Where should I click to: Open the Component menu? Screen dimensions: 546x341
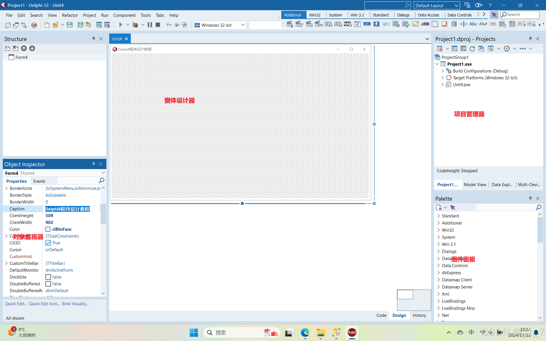[x=124, y=15]
